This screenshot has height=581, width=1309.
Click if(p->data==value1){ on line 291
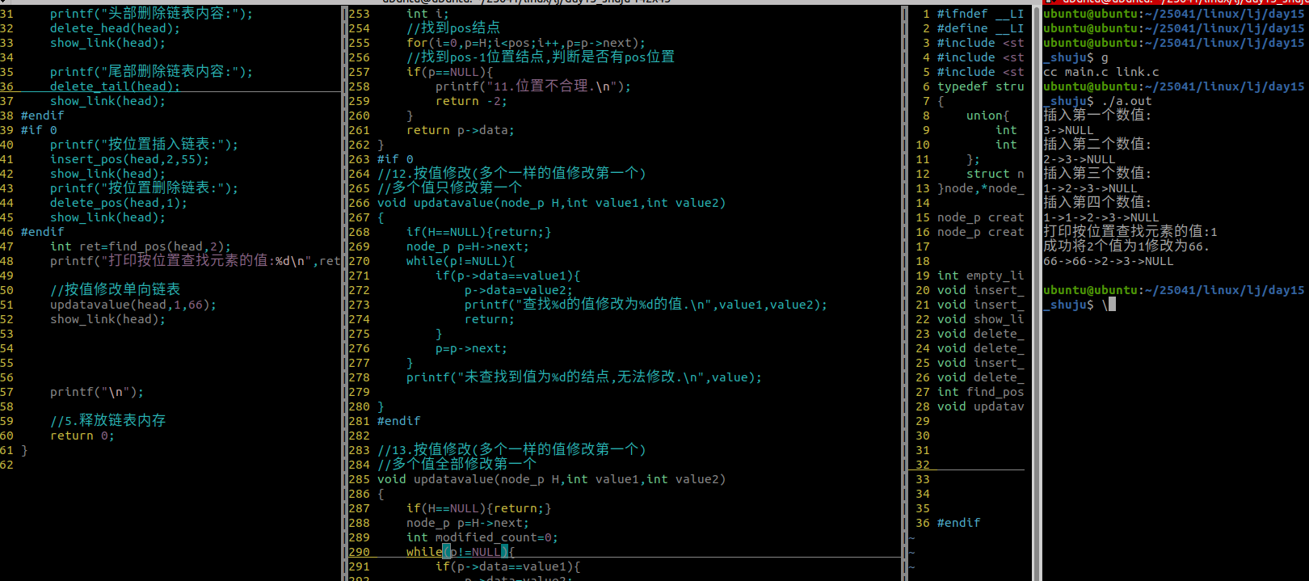point(507,566)
